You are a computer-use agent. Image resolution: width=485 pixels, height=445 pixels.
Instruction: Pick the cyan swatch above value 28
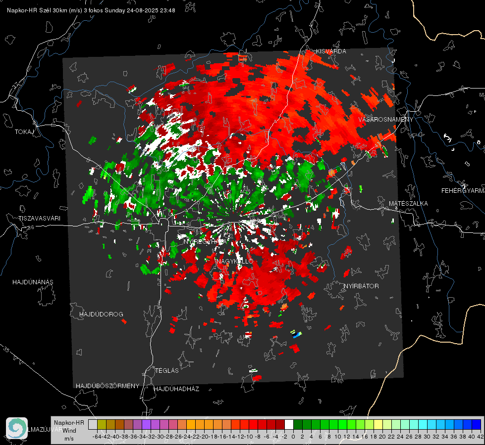point(423,424)
